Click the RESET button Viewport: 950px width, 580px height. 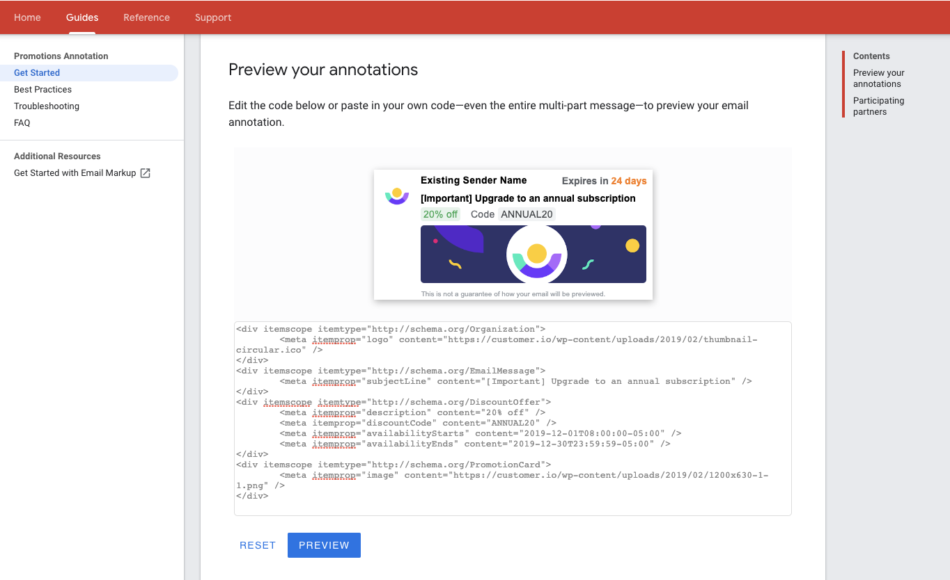click(x=258, y=545)
